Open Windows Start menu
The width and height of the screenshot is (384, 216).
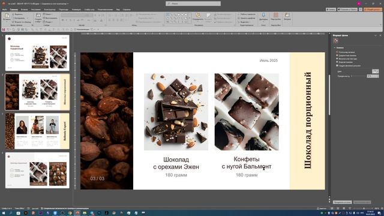4,213
